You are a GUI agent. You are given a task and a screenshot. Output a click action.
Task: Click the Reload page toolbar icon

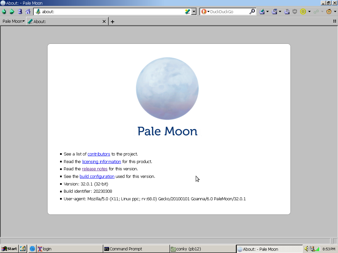click(20, 12)
